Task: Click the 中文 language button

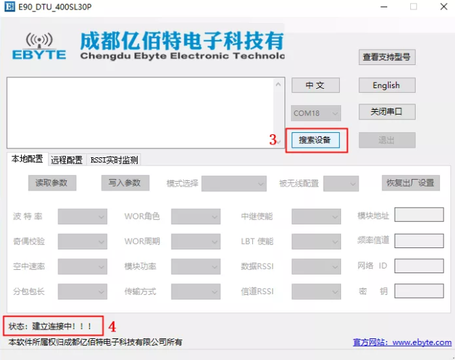Action: pyautogui.click(x=315, y=85)
